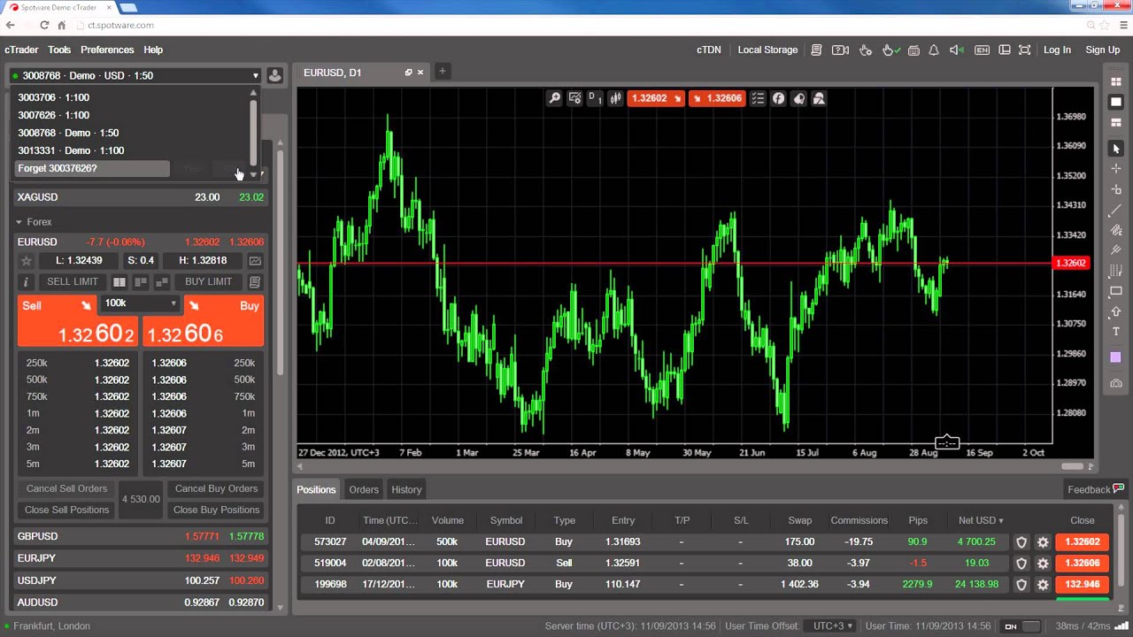Open protection shield for position 573027
Image resolution: width=1133 pixels, height=637 pixels.
tap(1021, 542)
